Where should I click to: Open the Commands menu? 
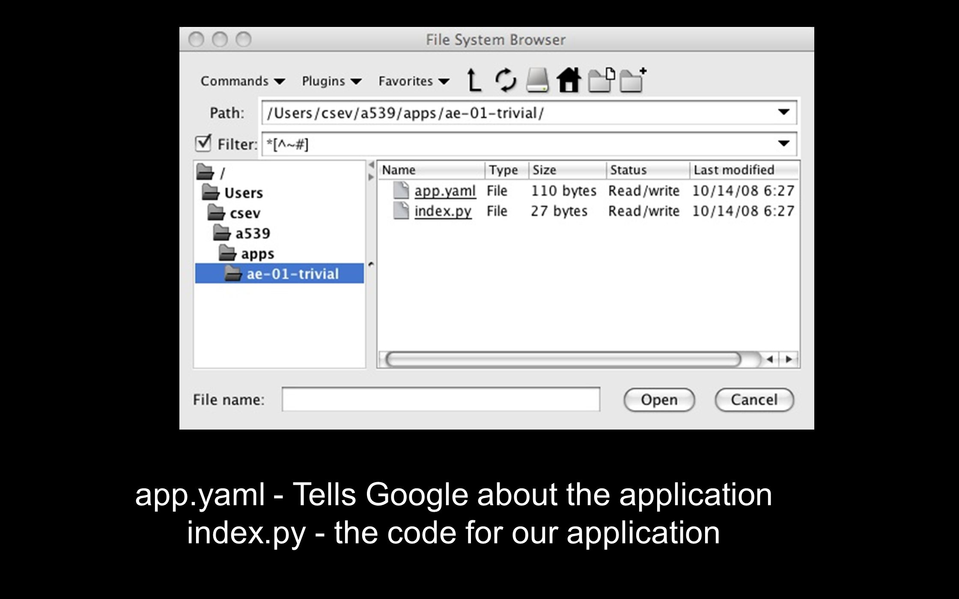(x=243, y=81)
